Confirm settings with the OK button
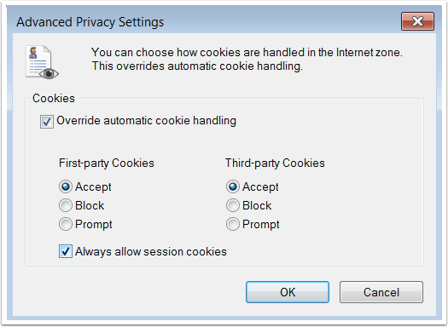The height and width of the screenshot is (327, 448). click(x=288, y=292)
